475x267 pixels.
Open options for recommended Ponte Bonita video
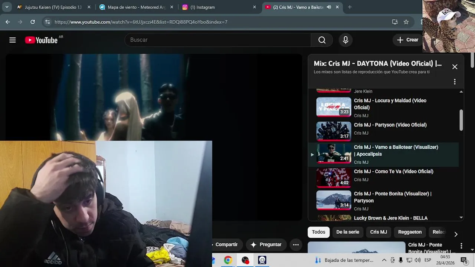(x=461, y=246)
